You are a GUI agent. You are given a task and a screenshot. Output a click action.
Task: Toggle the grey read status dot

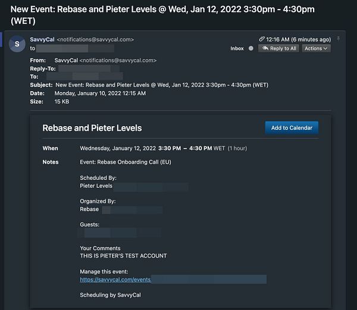point(251,48)
